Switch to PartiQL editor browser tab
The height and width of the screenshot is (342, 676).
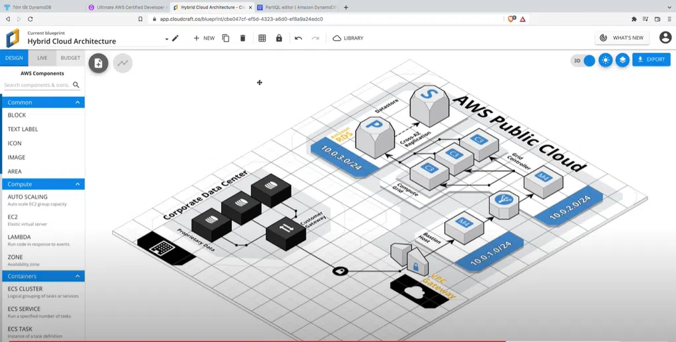296,7
